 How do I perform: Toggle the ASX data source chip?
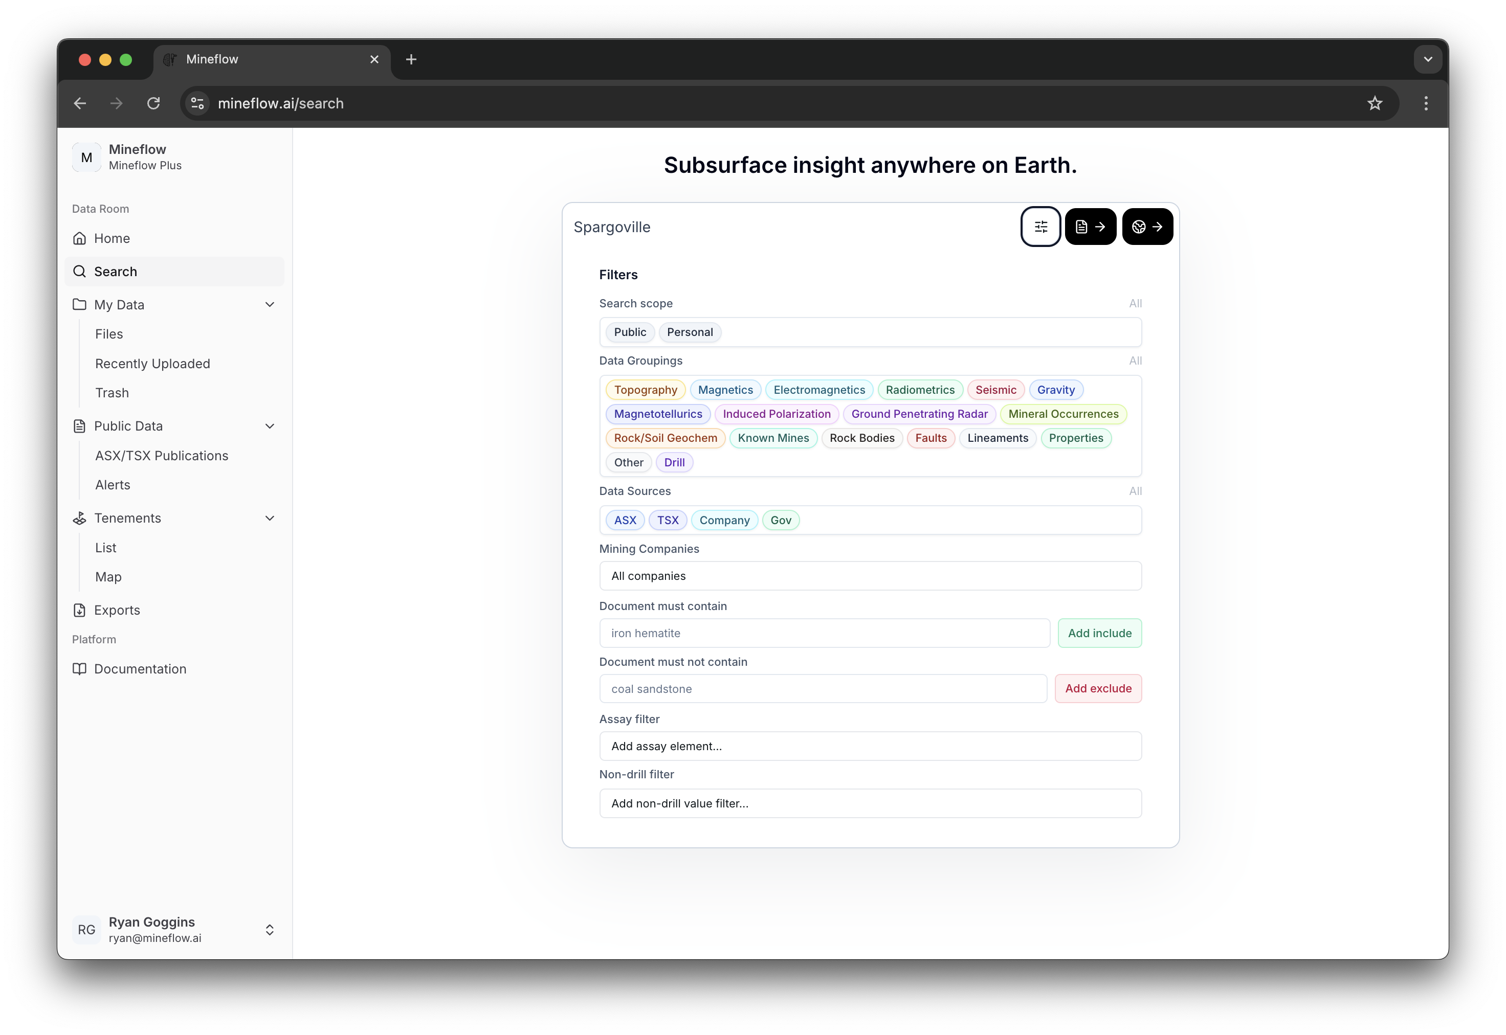pyautogui.click(x=625, y=520)
